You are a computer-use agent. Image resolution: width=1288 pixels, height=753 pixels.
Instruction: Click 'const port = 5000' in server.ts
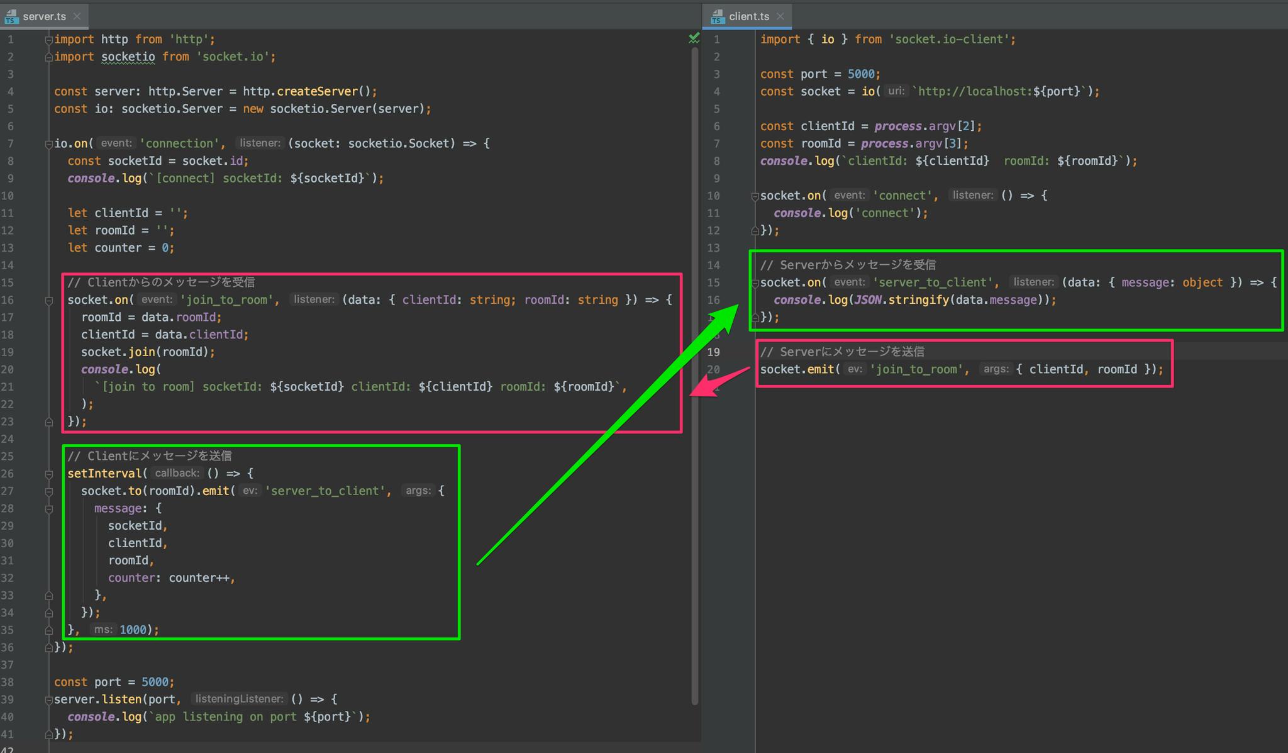click(112, 682)
